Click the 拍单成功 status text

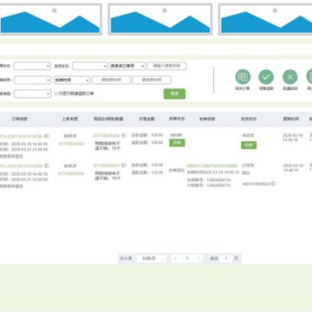(177, 171)
